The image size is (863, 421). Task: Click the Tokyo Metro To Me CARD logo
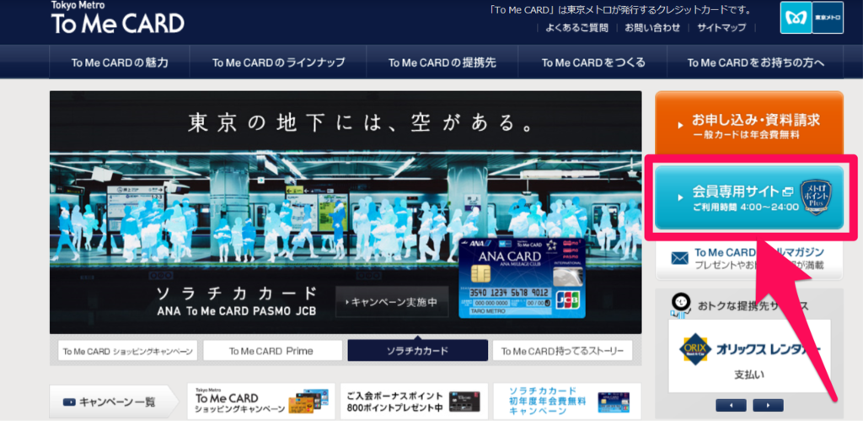pyautogui.click(x=118, y=19)
